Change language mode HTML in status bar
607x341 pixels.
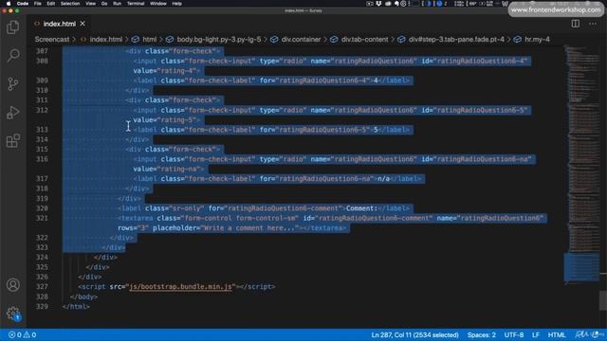(x=557, y=334)
